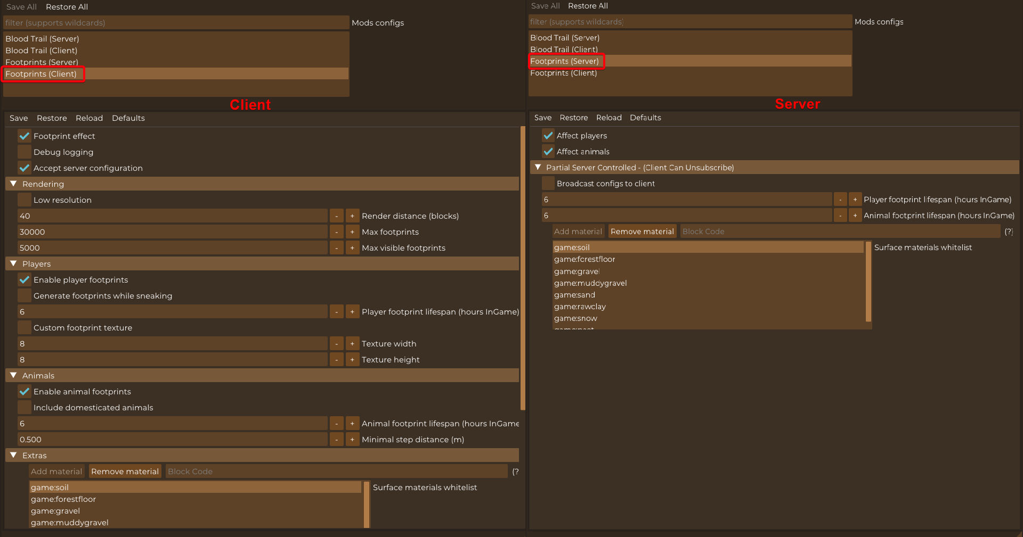The image size is (1023, 537).
Task: Click the client Block Code input field
Action: pos(336,472)
